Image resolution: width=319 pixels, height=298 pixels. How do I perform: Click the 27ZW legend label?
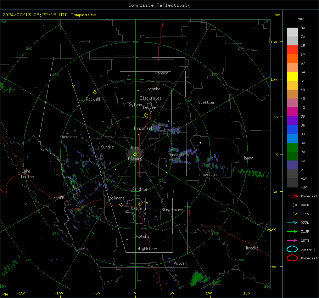(x=305, y=223)
